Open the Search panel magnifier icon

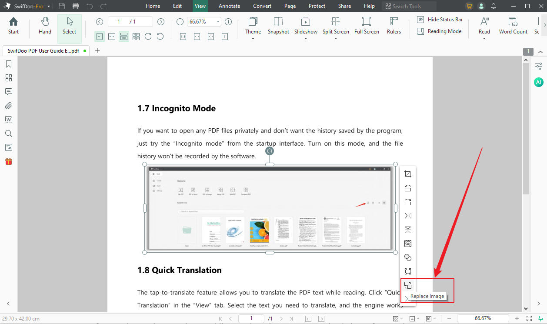(9, 134)
